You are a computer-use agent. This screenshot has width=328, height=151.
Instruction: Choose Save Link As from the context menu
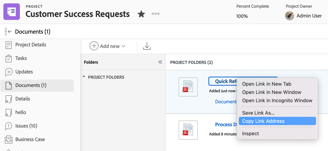(x=258, y=113)
